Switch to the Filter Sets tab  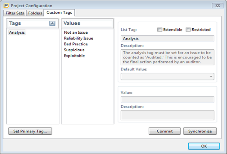(x=15, y=13)
